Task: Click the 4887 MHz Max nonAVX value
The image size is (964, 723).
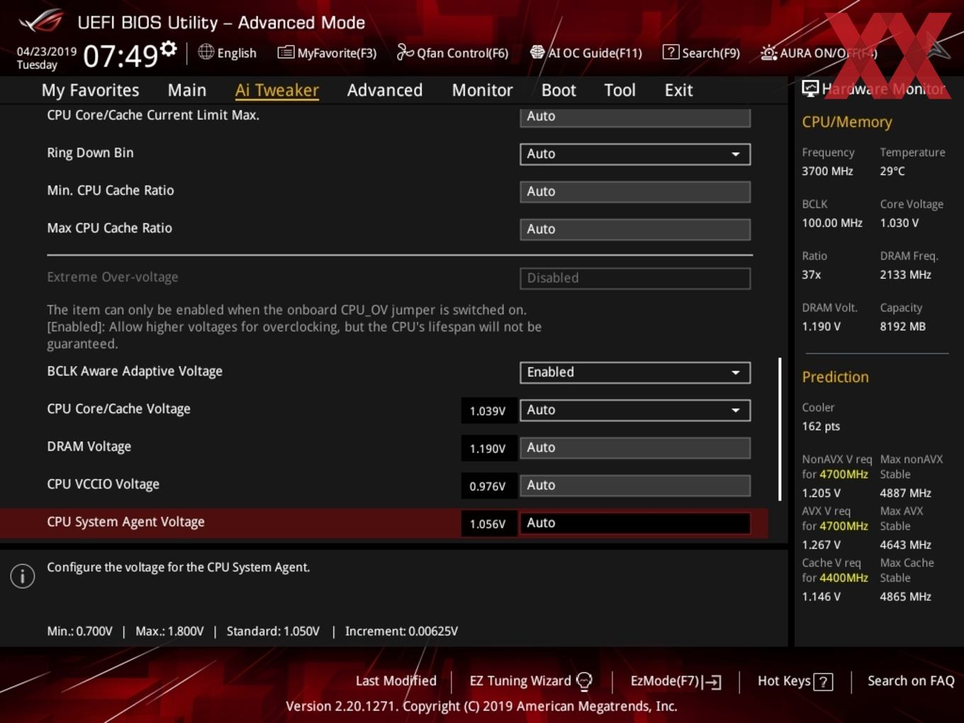Action: [x=905, y=493]
